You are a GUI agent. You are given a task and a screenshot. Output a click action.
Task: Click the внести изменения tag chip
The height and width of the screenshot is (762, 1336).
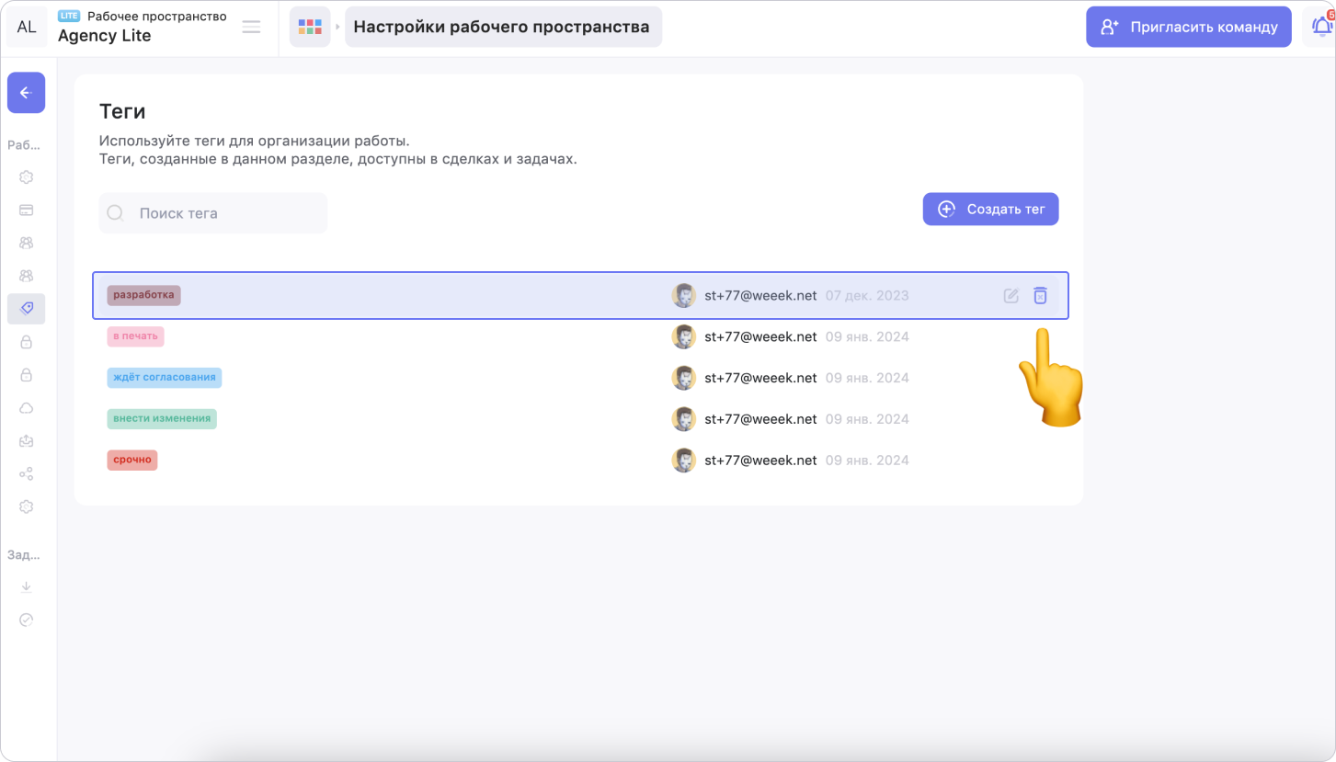pos(162,418)
